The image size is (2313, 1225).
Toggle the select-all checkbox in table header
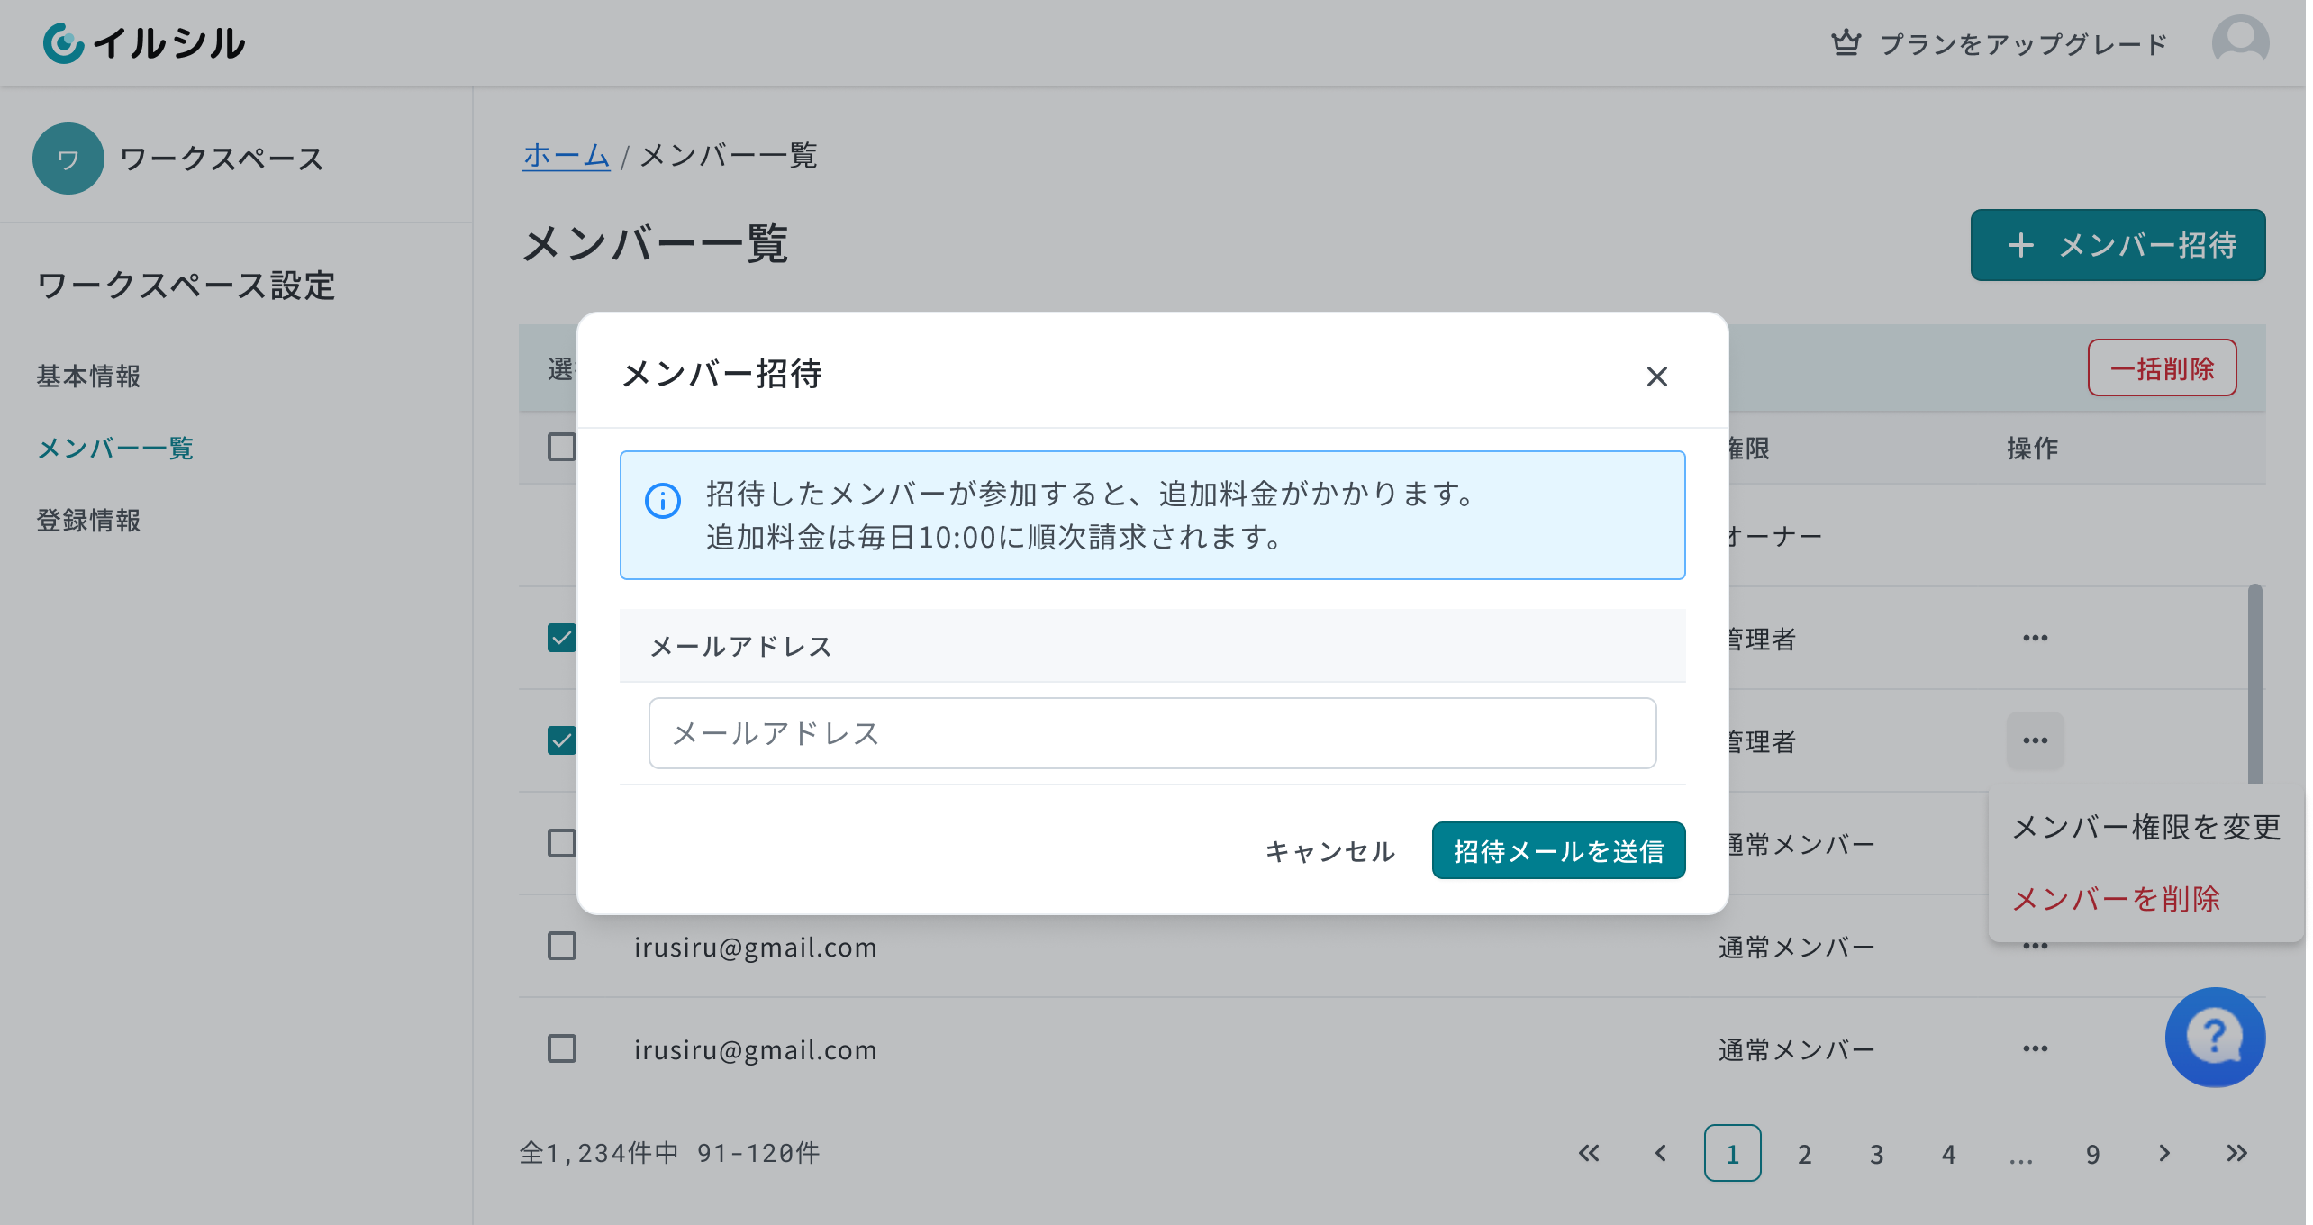562,447
